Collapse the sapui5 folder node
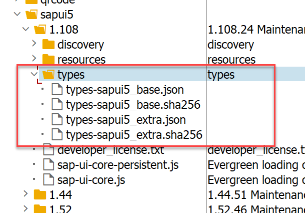The height and width of the screenshot is (213, 305). pyautogui.click(x=17, y=14)
